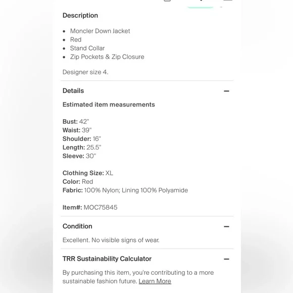Select the Condition section heading
293x293 pixels.
pyautogui.click(x=77, y=226)
